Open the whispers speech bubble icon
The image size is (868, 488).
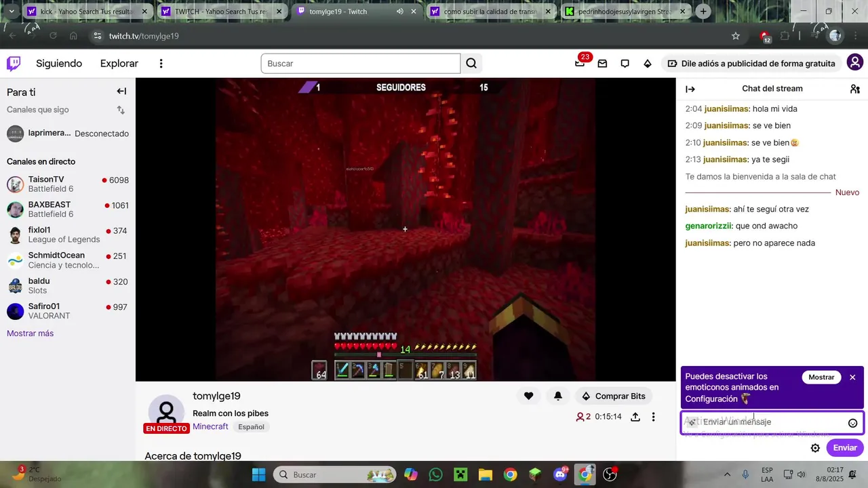pyautogui.click(x=625, y=64)
